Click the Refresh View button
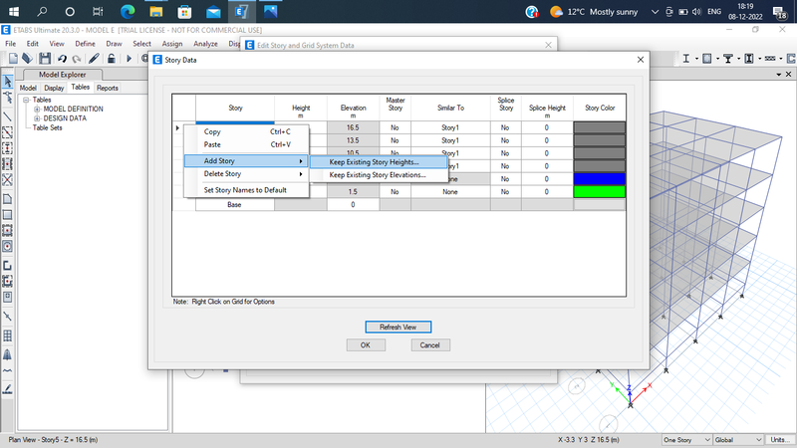 click(x=398, y=328)
